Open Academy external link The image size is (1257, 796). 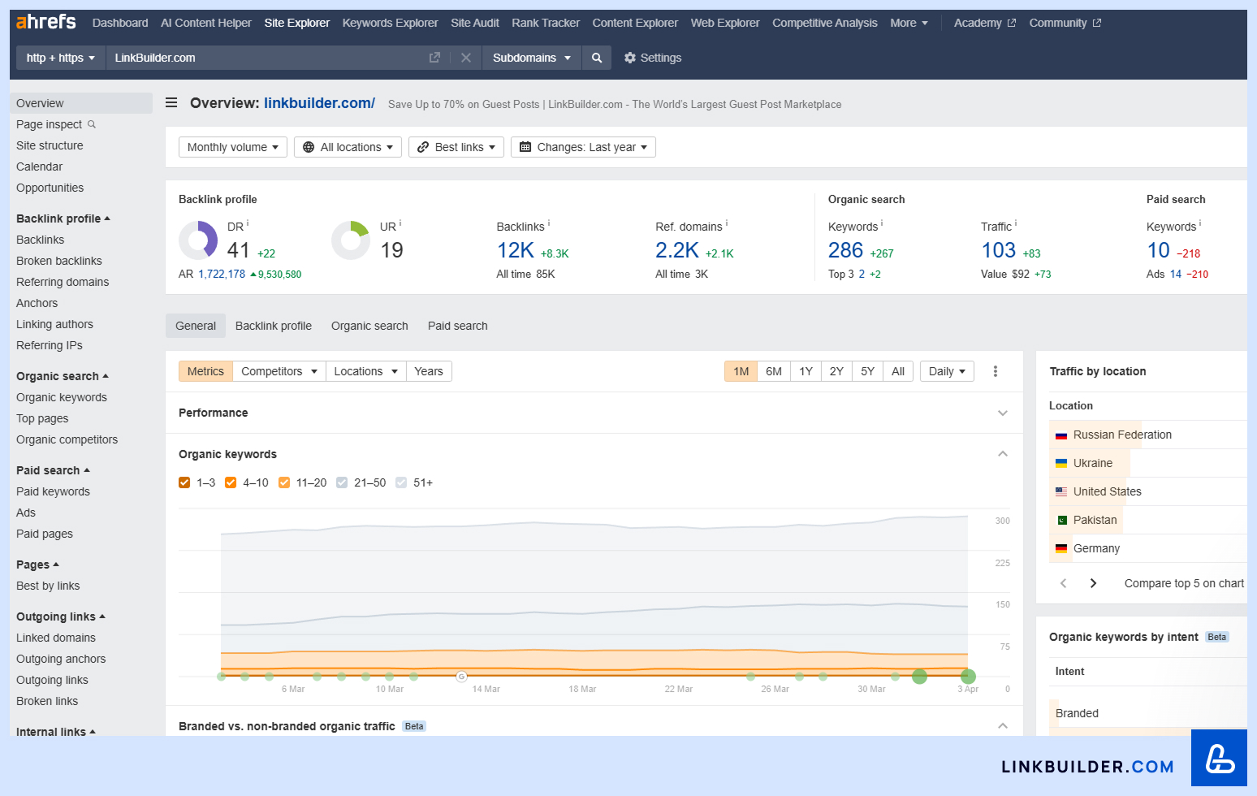pyautogui.click(x=985, y=23)
